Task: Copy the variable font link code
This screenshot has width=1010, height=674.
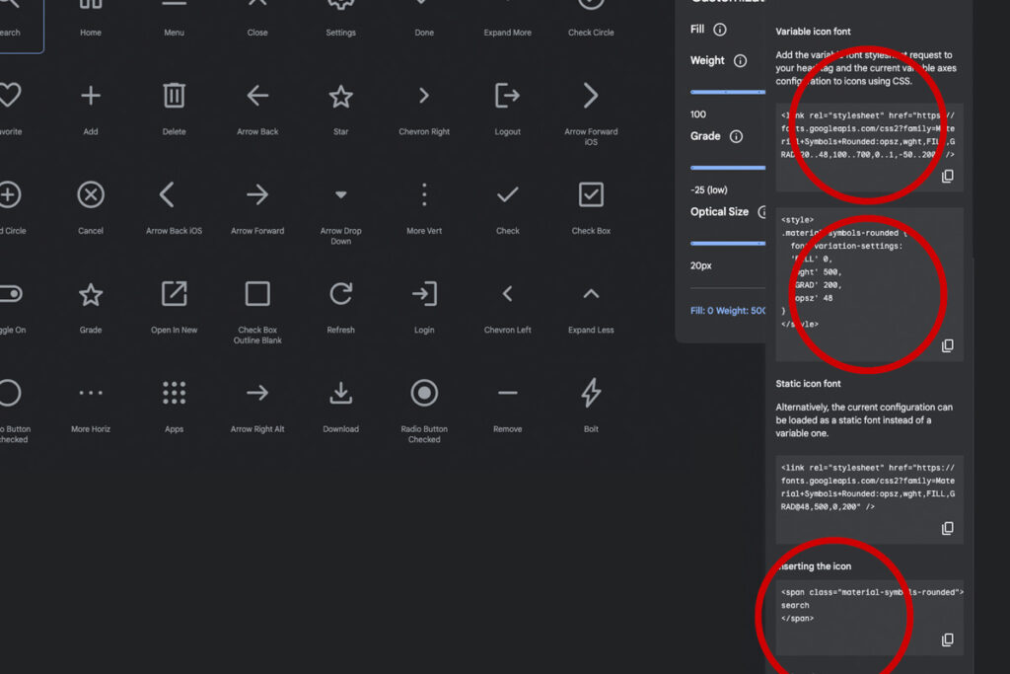Action: [x=948, y=176]
